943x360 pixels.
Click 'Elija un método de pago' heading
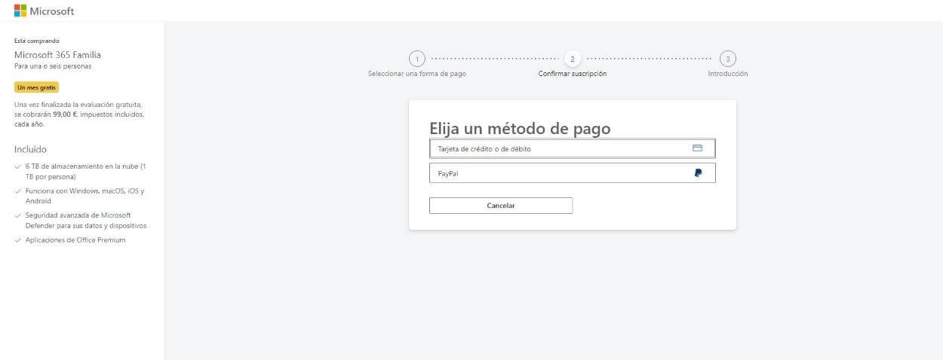pos(520,129)
